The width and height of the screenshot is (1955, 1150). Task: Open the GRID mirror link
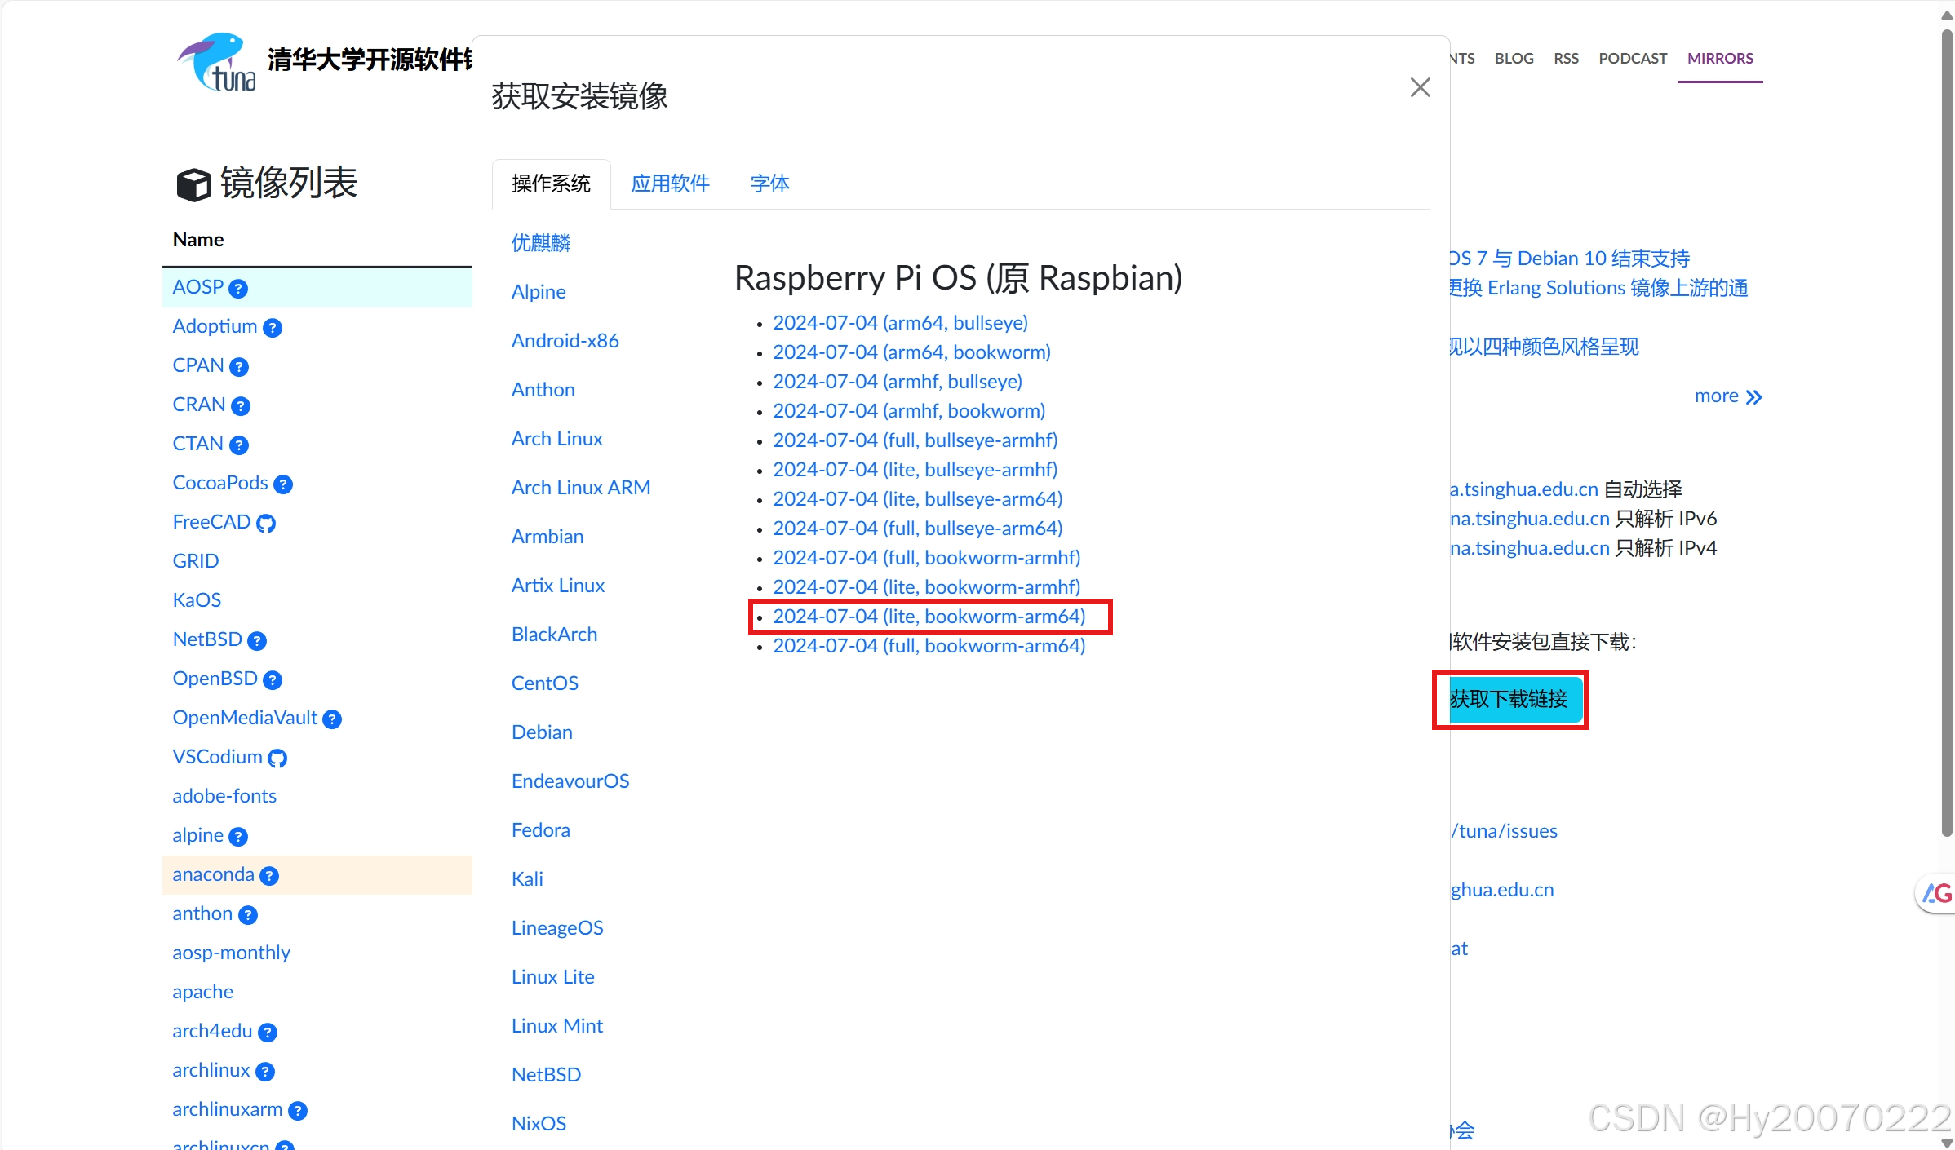[x=196, y=561]
